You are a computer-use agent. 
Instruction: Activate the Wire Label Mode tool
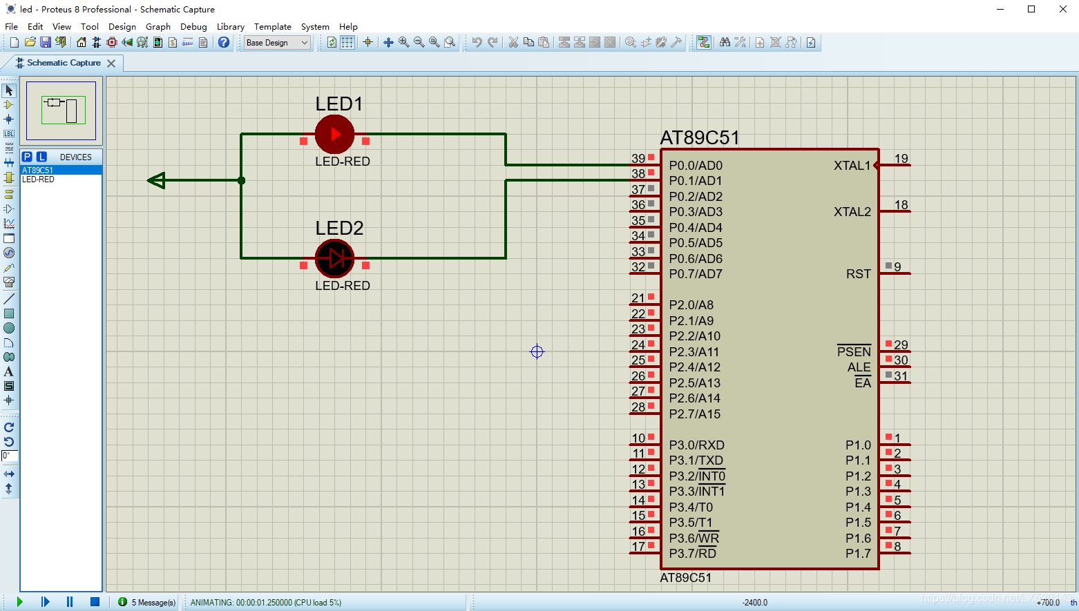click(x=9, y=134)
